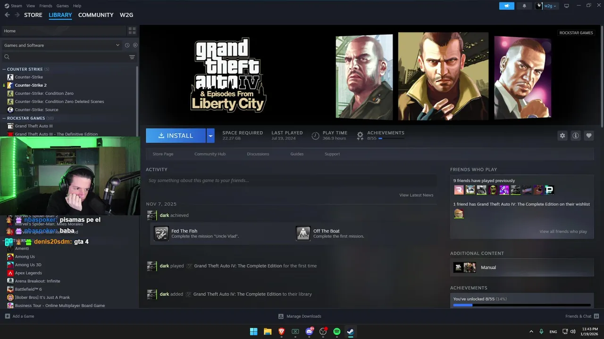Viewport: 604px width, 339px height.
Task: Click the library search field
Action: click(64, 57)
